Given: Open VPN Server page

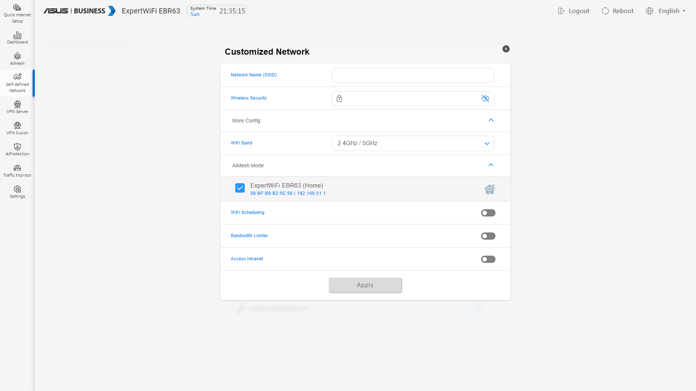Looking at the screenshot, I should (x=17, y=107).
